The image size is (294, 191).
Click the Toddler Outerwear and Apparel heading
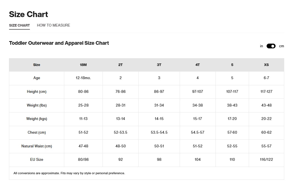pyautogui.click(x=59, y=43)
